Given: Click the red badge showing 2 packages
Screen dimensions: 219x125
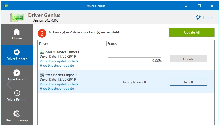Looking at the screenshot, I should click(42, 33).
